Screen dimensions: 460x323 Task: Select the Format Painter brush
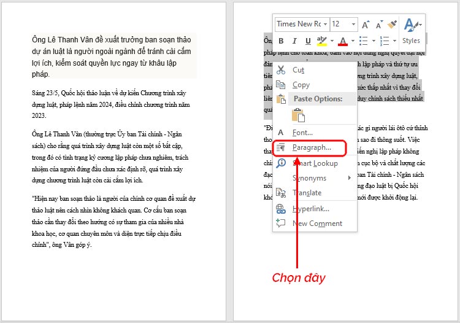tap(392, 25)
